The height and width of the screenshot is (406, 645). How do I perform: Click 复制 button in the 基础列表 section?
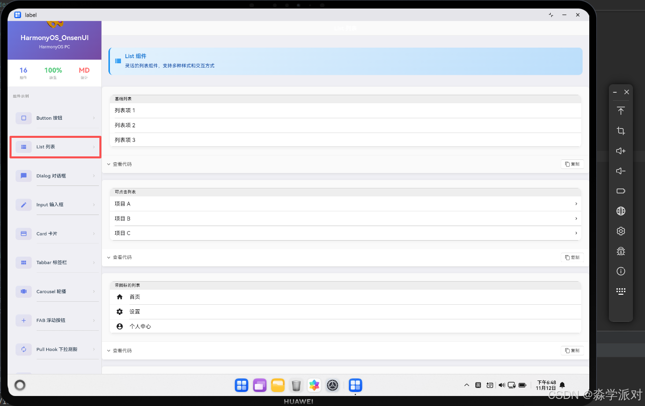pyautogui.click(x=572, y=164)
